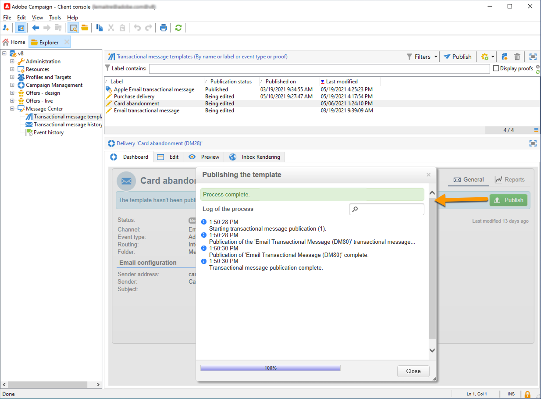Click the yellow open folder toolbar icon

click(x=85, y=28)
